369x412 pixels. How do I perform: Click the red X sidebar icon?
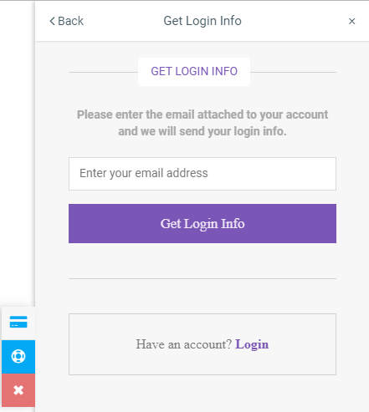point(18,390)
